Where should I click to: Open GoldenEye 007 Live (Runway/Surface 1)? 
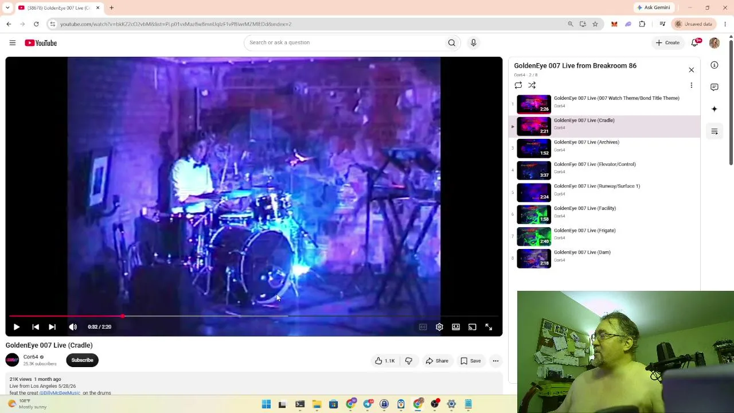tap(604, 192)
